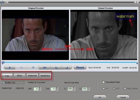Click the Original Preview video pane

pos(35,35)
